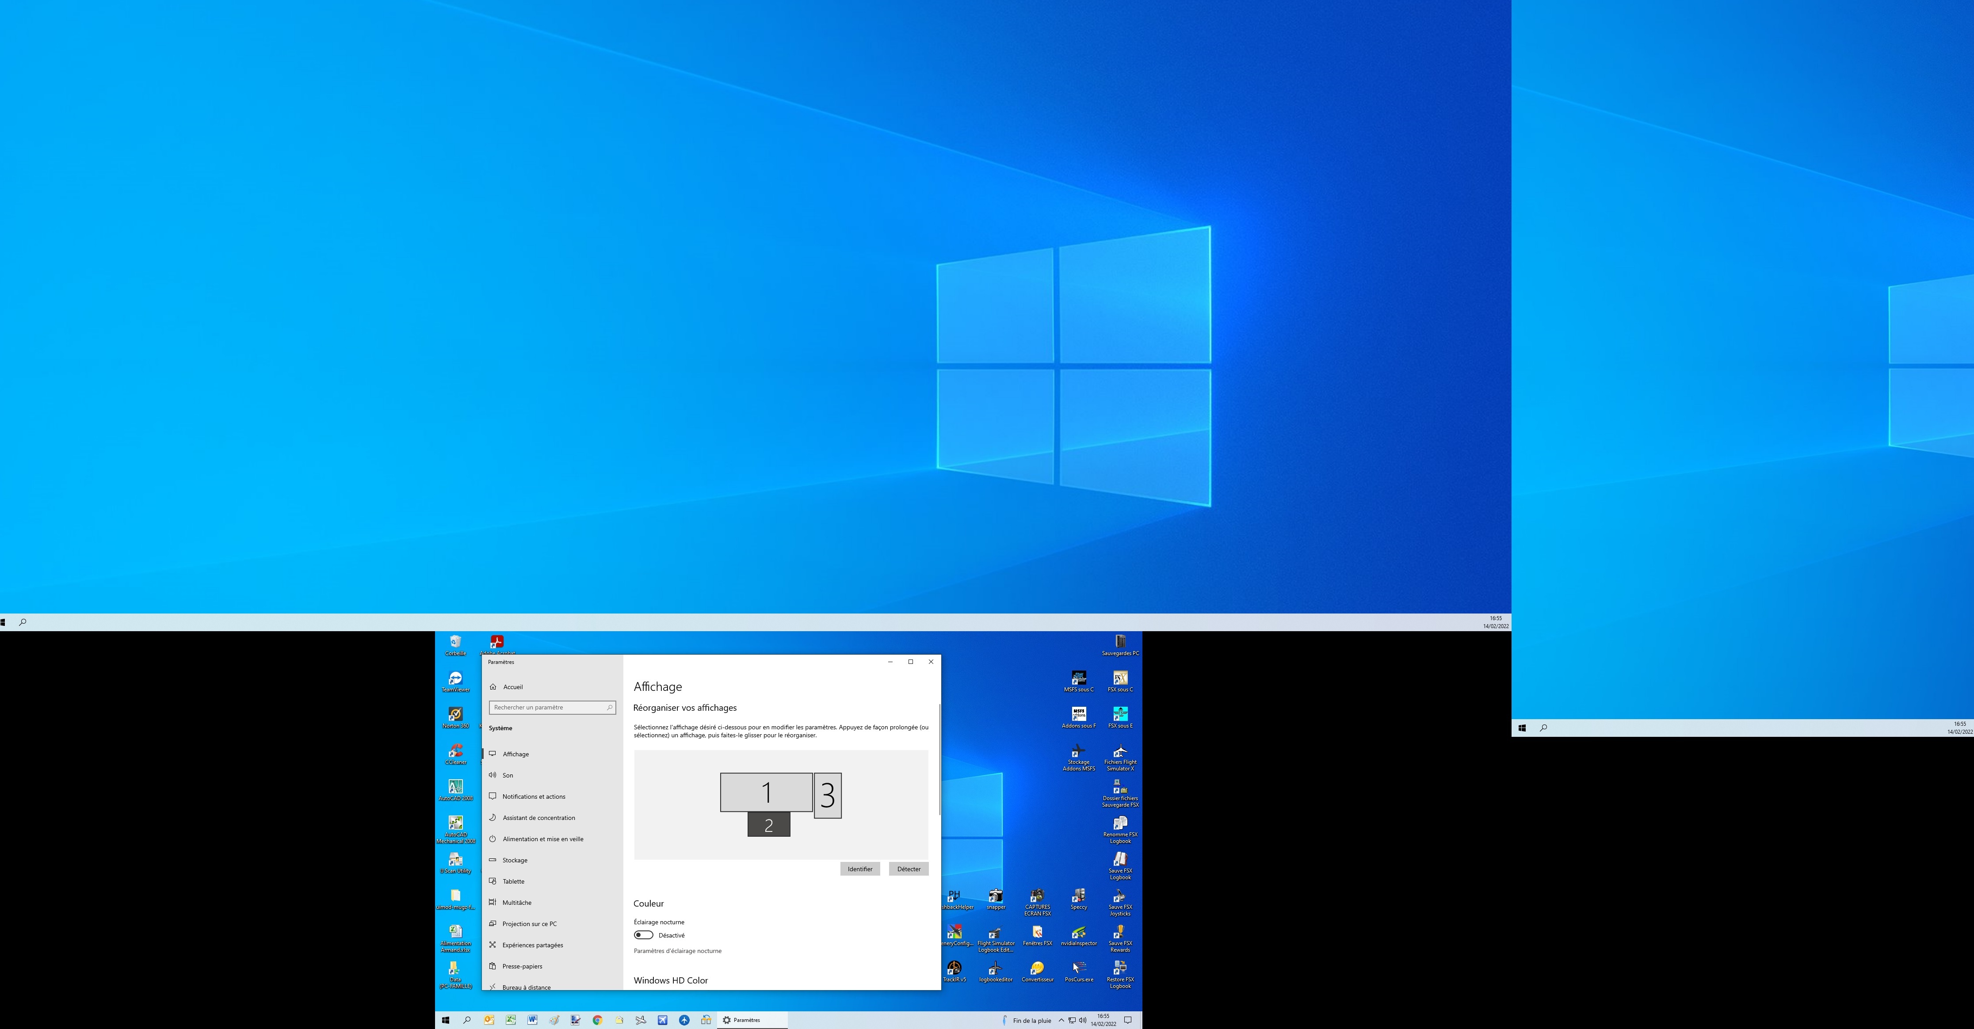The height and width of the screenshot is (1029, 1974).
Task: Show hidden system tray icons chevron
Action: pos(1061,1020)
